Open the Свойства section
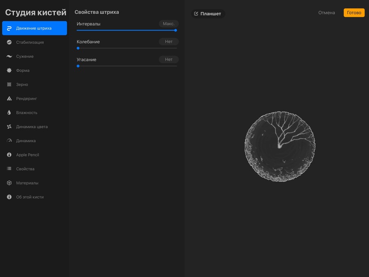The width and height of the screenshot is (369, 277). [34, 169]
